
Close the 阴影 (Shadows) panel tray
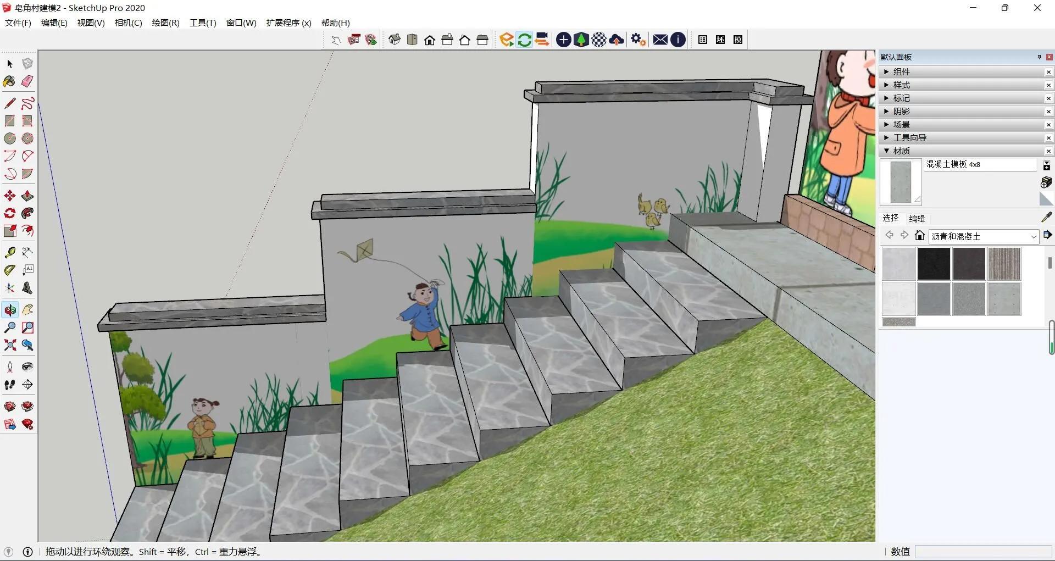coord(1048,112)
